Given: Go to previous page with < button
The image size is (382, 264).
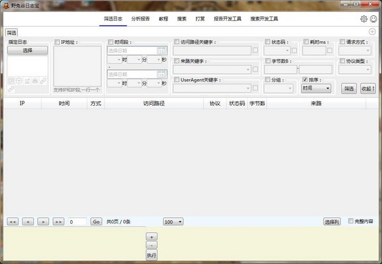Looking at the screenshot, I should pos(28,221).
